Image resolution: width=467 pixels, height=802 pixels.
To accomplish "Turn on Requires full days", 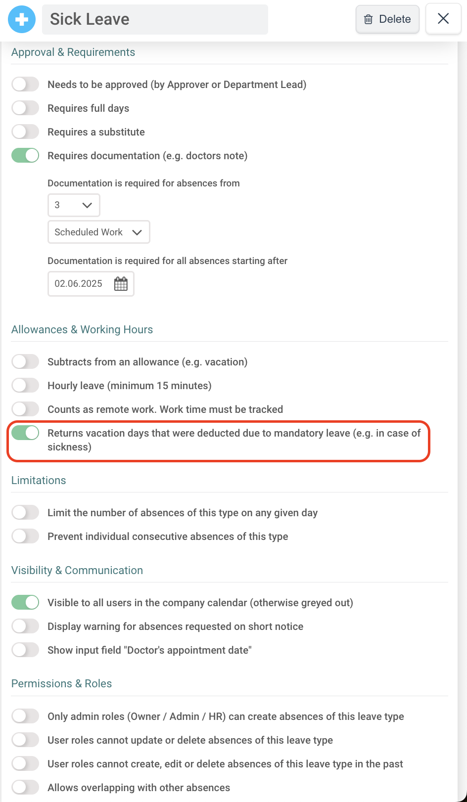I will [25, 108].
